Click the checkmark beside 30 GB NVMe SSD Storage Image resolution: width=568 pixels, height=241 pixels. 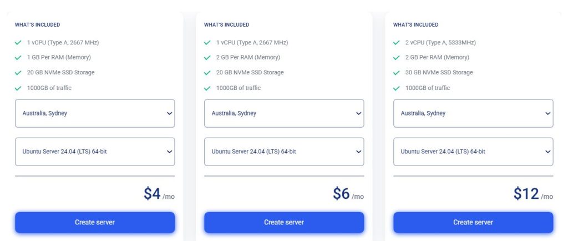(397, 73)
